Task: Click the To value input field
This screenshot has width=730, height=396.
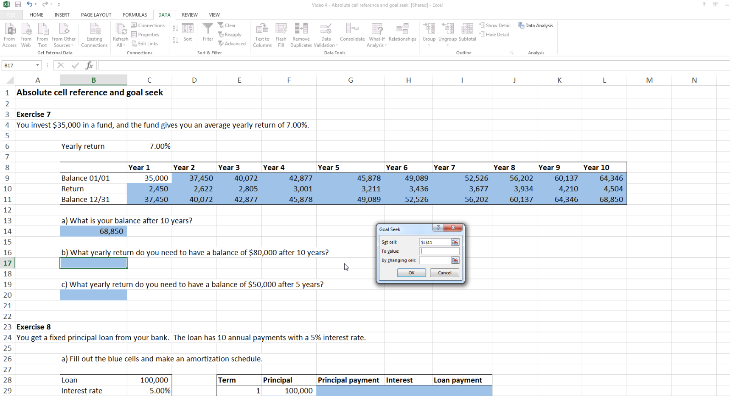Action: [x=439, y=251]
